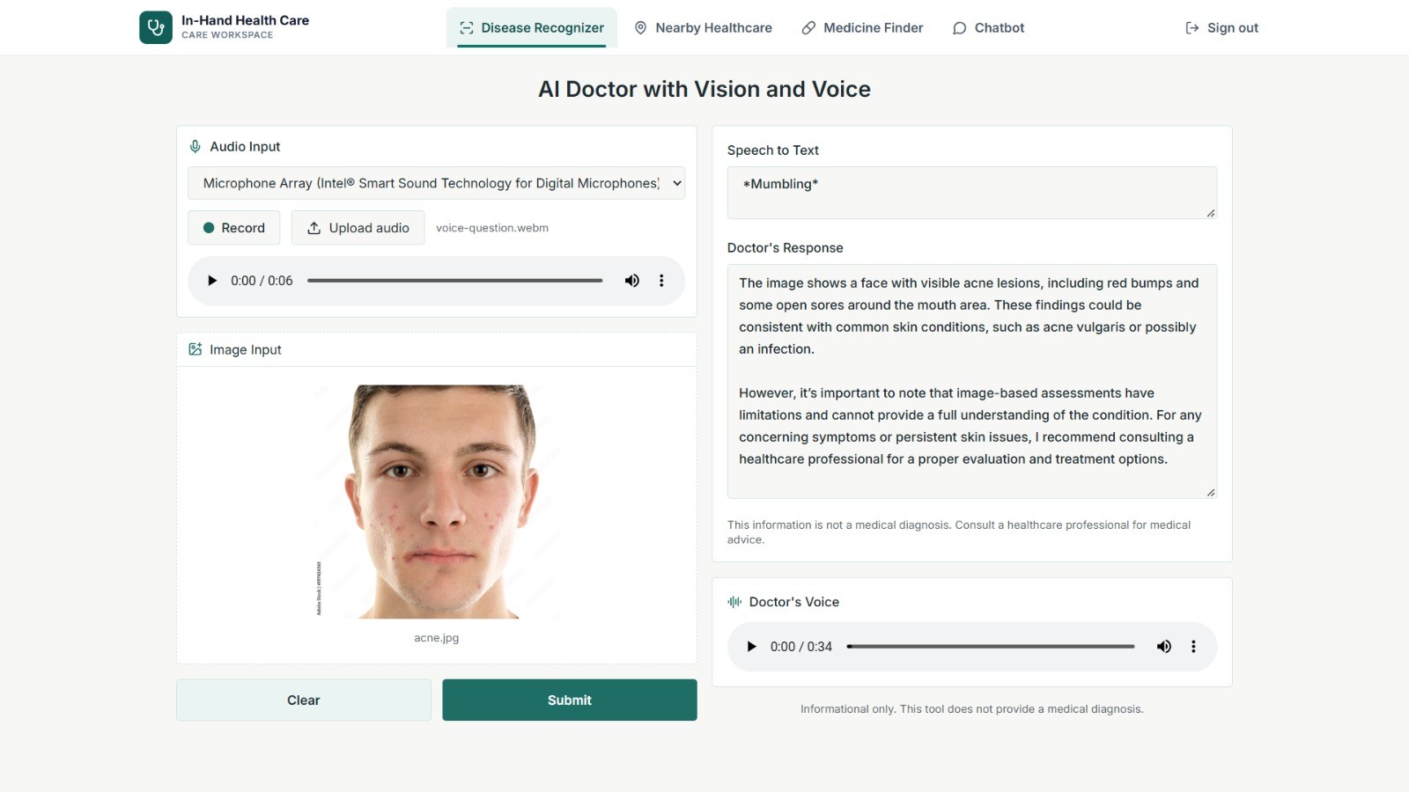This screenshot has width=1409, height=792.
Task: Click into the Speech to Text box
Action: [x=972, y=193]
